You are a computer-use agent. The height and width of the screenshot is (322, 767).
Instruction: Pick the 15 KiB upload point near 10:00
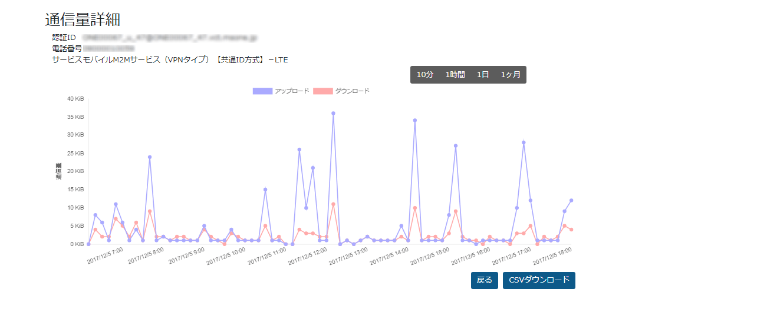265,190
